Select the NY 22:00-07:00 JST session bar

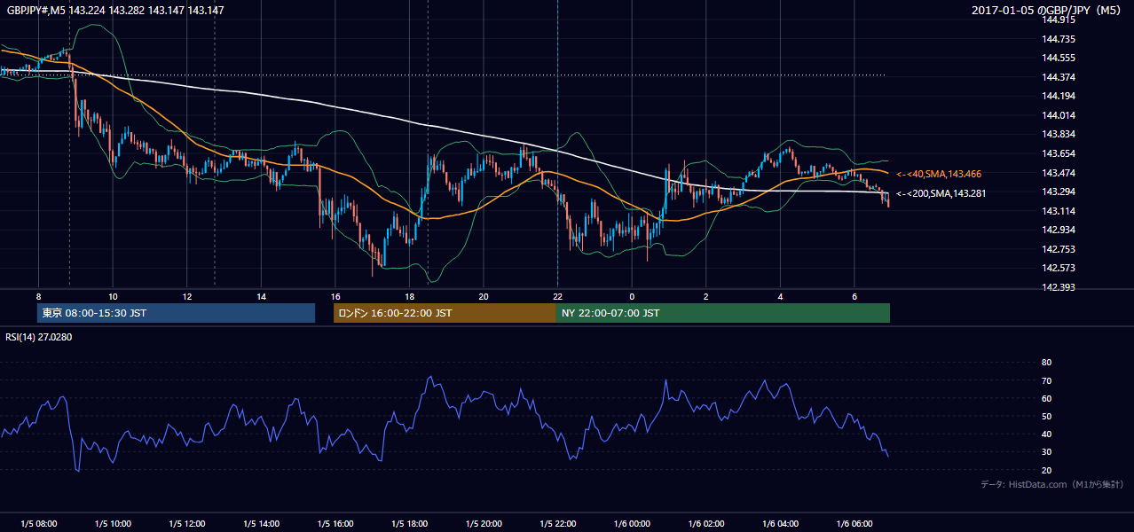pos(723,313)
